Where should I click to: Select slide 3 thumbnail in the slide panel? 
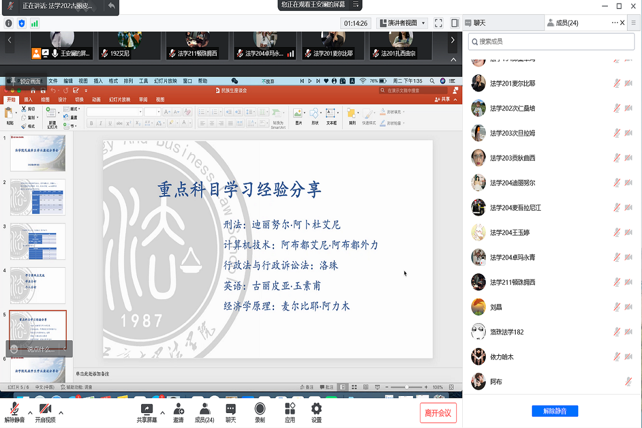tap(37, 241)
